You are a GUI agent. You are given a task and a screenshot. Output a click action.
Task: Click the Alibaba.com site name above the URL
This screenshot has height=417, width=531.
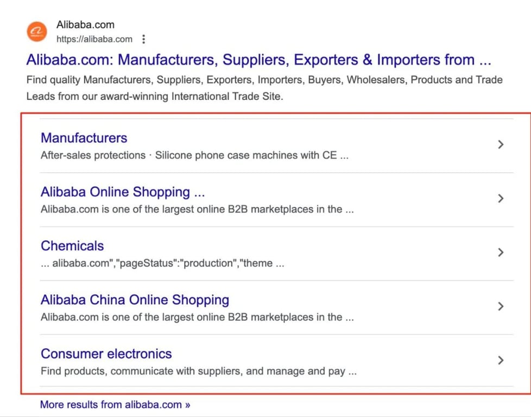(85, 25)
